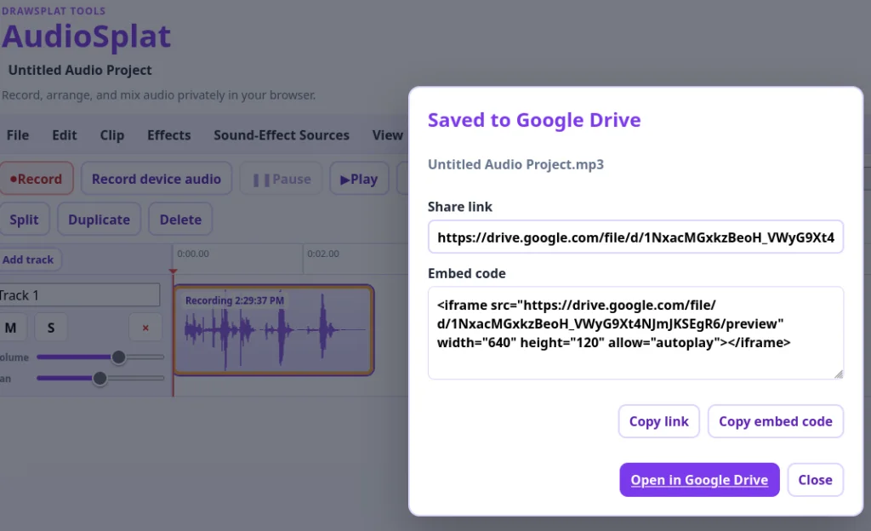Click Record device audio

(157, 179)
